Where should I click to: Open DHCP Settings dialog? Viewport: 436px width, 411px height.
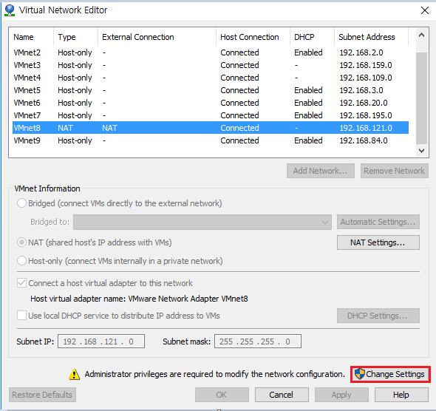pos(378,316)
